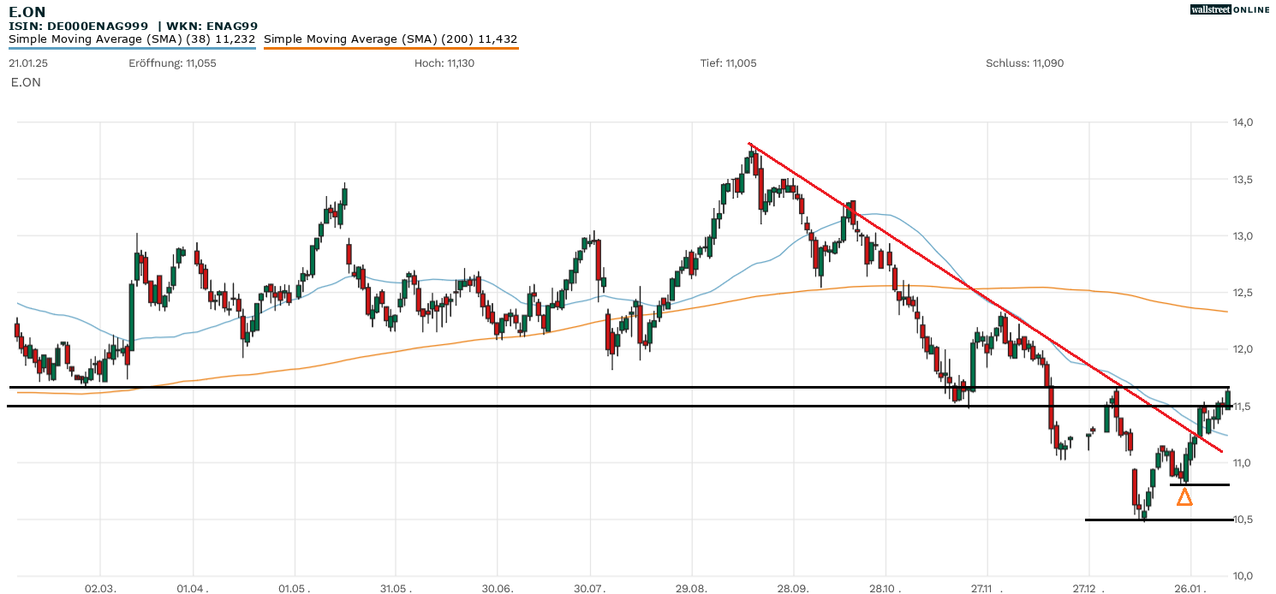
Task: Click the E.ON chart title heading
Action: [x=27, y=12]
